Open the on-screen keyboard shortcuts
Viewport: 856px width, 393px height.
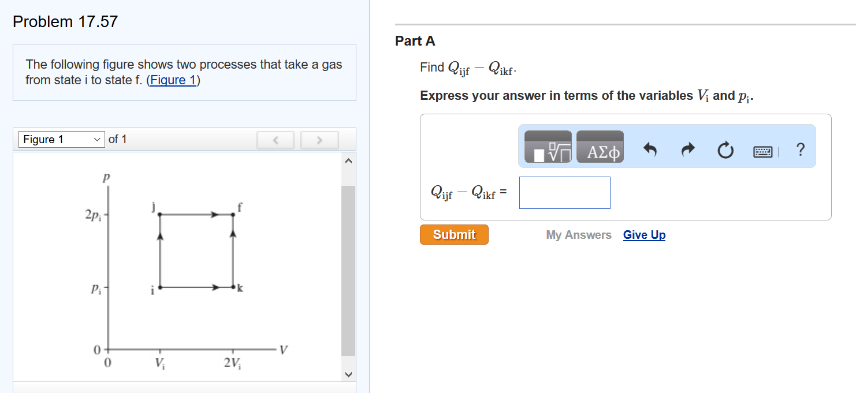click(762, 151)
